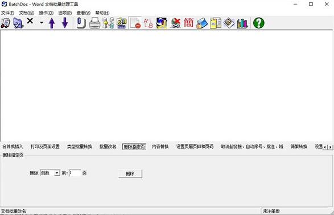Click the 未注册版 status bar text

[271, 211]
